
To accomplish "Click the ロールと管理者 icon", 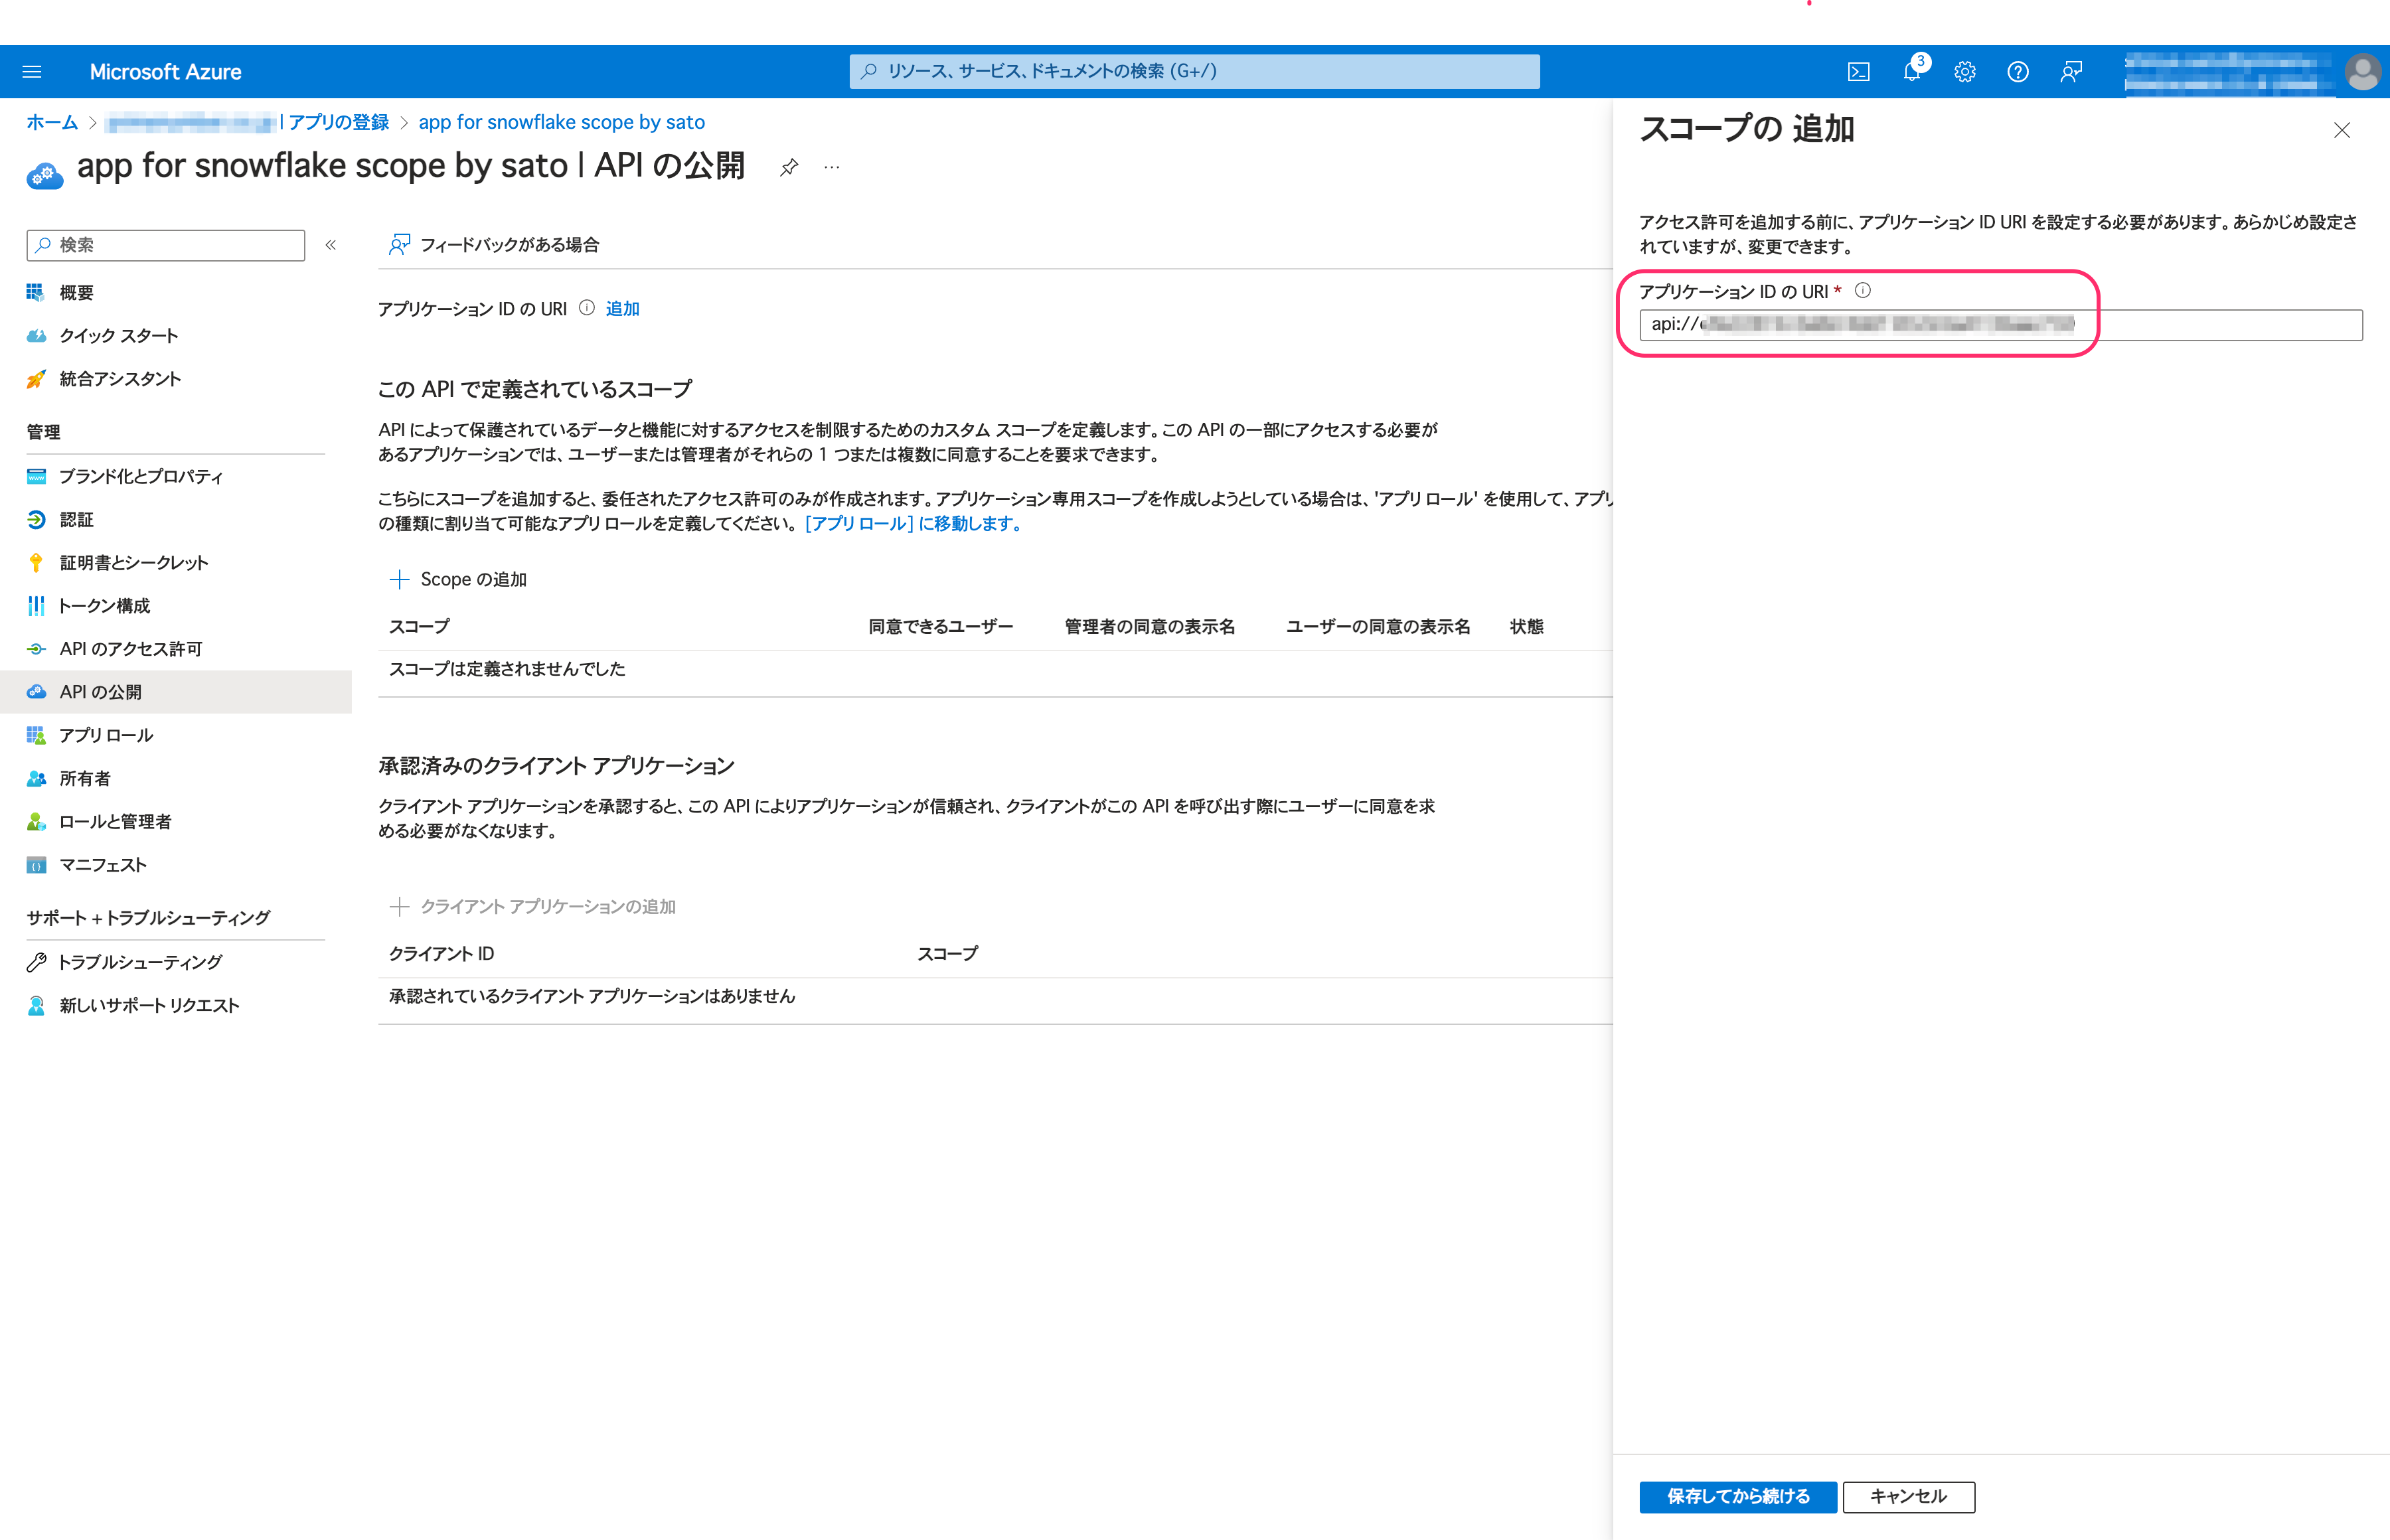I will pos(36,821).
